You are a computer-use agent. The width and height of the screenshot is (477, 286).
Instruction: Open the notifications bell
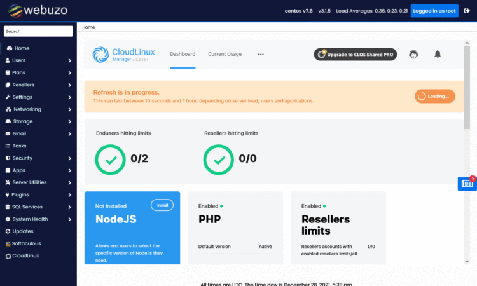point(438,54)
